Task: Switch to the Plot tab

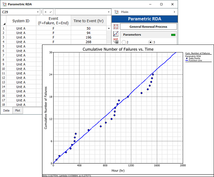Action: click(18, 110)
